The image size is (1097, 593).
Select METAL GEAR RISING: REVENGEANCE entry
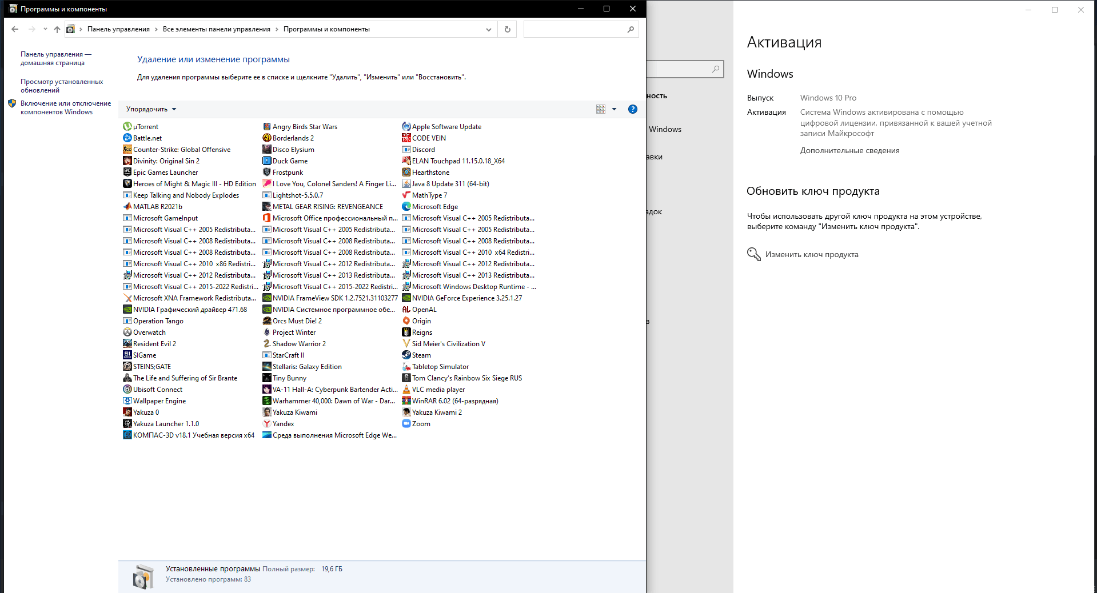point(323,207)
